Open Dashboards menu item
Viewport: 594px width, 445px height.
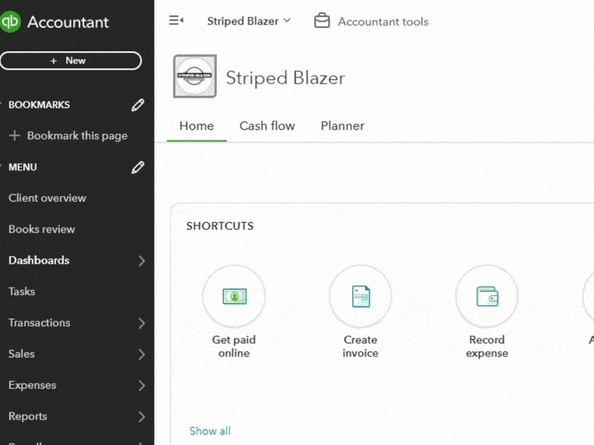click(x=39, y=260)
